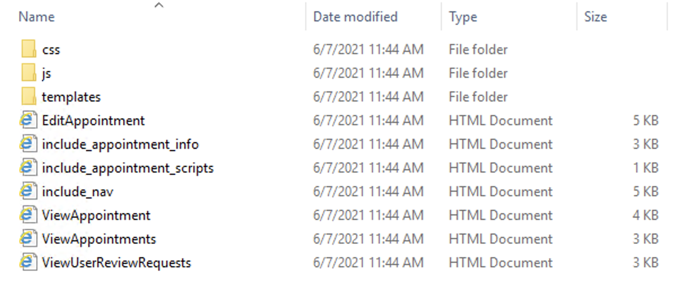Screen dimensions: 678x290
Task: Click the css folder name
Action: point(51,50)
